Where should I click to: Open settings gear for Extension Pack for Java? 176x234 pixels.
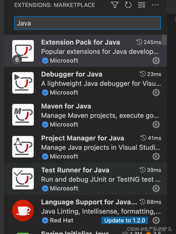point(156,61)
